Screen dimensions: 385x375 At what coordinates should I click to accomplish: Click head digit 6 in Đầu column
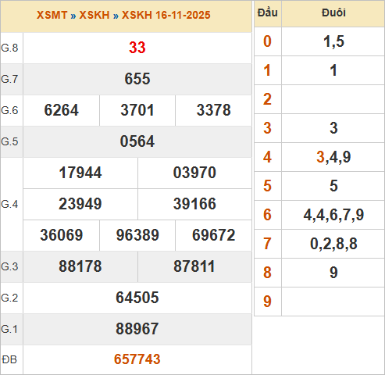[x=267, y=215]
